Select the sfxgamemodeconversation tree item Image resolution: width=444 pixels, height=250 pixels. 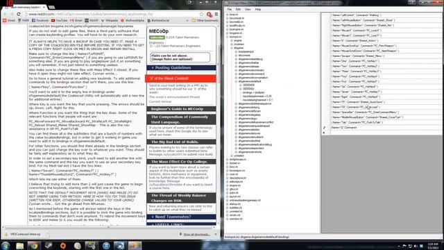pos(253,78)
